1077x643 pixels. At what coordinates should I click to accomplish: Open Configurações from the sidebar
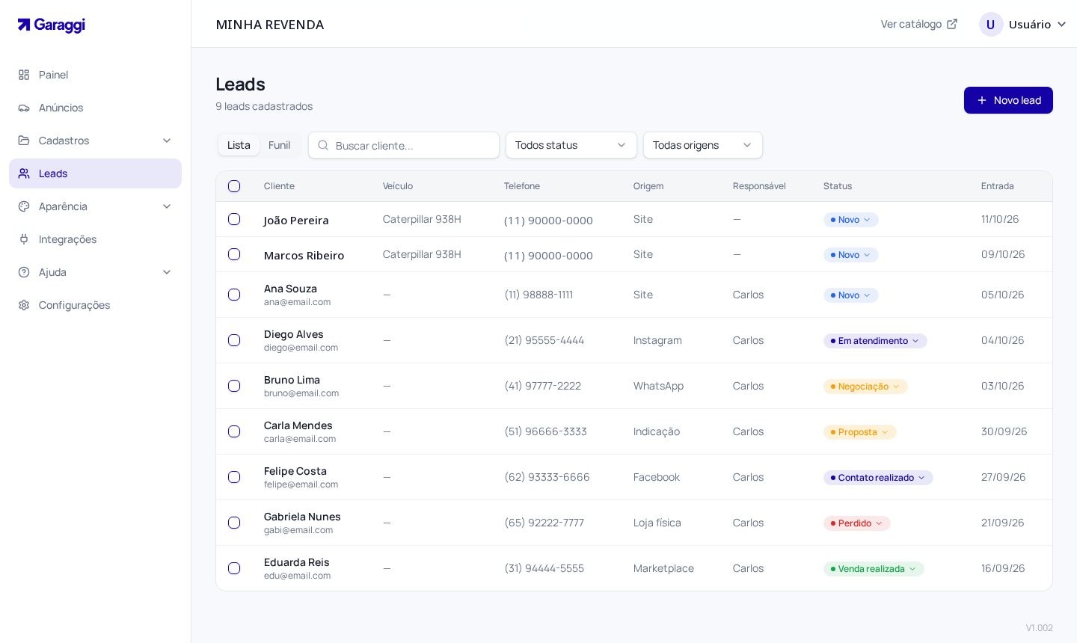[95, 305]
